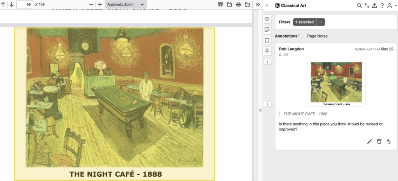The width and height of the screenshot is (398, 181).
Task: Click the May 22 annotation date link
Action: 387,49
